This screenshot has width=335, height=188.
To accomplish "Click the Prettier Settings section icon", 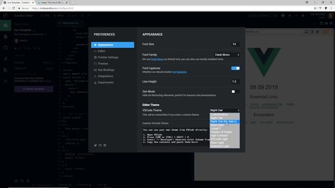I will (95, 57).
